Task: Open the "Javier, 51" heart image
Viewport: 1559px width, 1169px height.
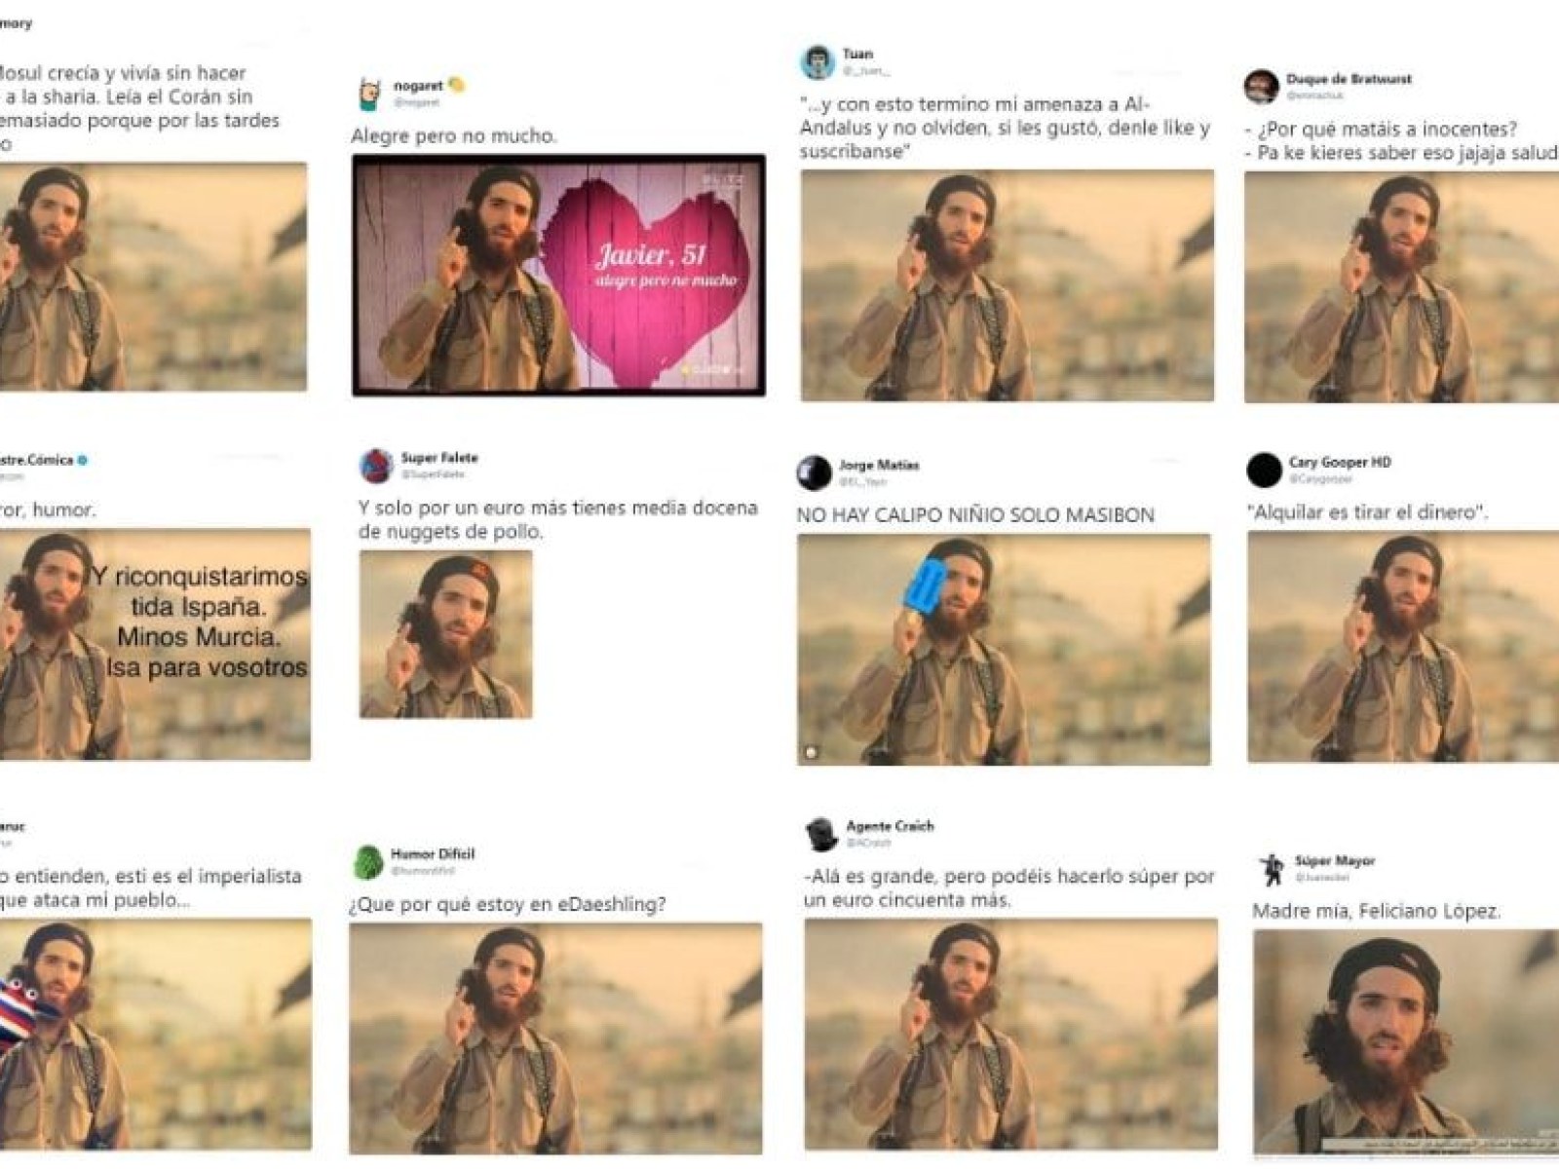Action: (558, 276)
